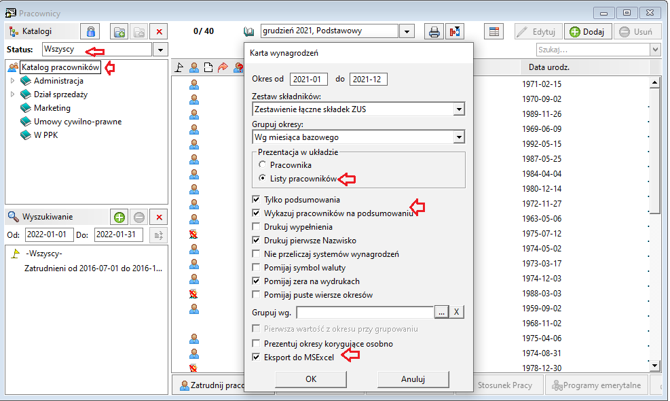Open the Status dropdown arrow
670x401 pixels.
160,50
